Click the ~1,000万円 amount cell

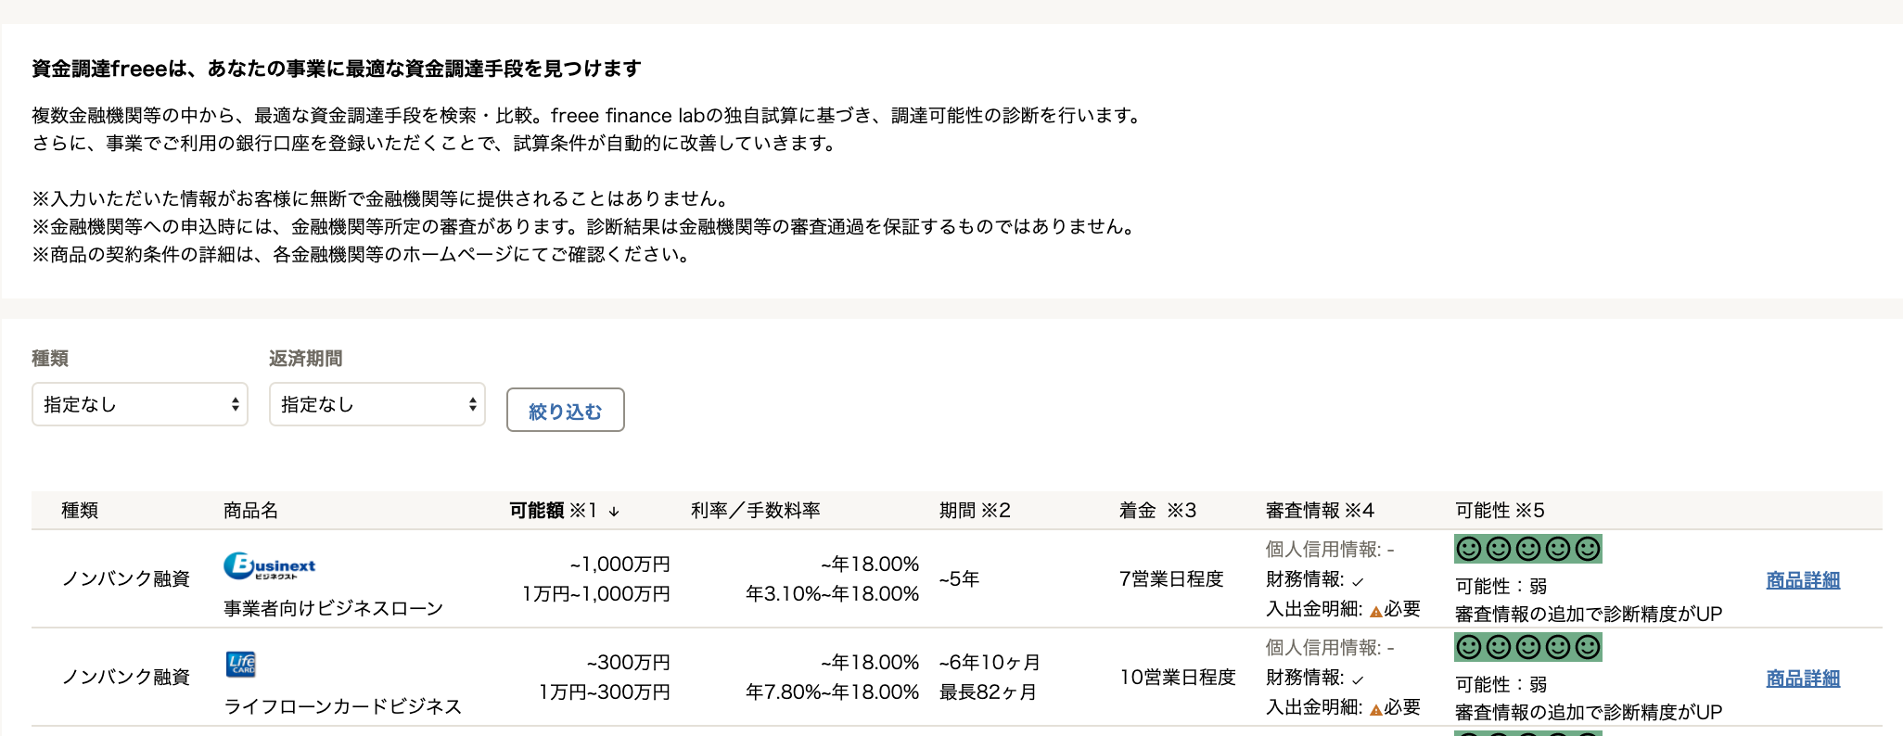coord(619,564)
